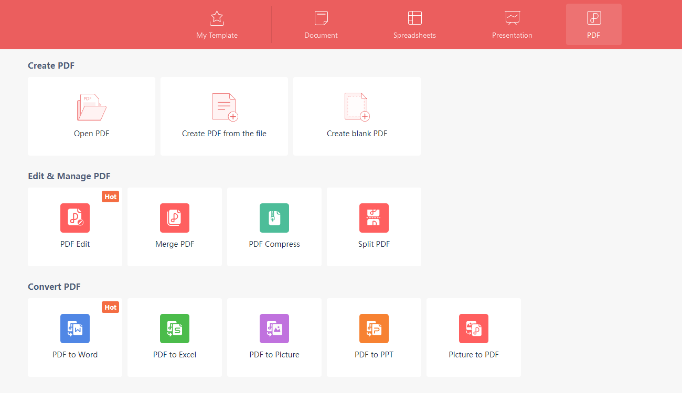The image size is (682, 393).
Task: Open the Spreadsheets tab
Action: tap(414, 24)
